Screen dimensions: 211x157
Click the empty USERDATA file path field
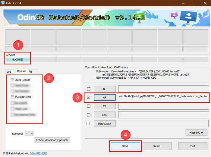[163, 124]
